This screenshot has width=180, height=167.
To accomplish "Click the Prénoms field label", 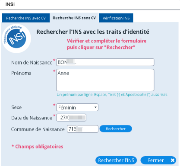I will 21,73.
